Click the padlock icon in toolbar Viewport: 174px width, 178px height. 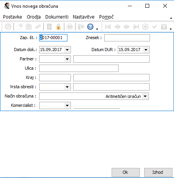click(59, 27)
